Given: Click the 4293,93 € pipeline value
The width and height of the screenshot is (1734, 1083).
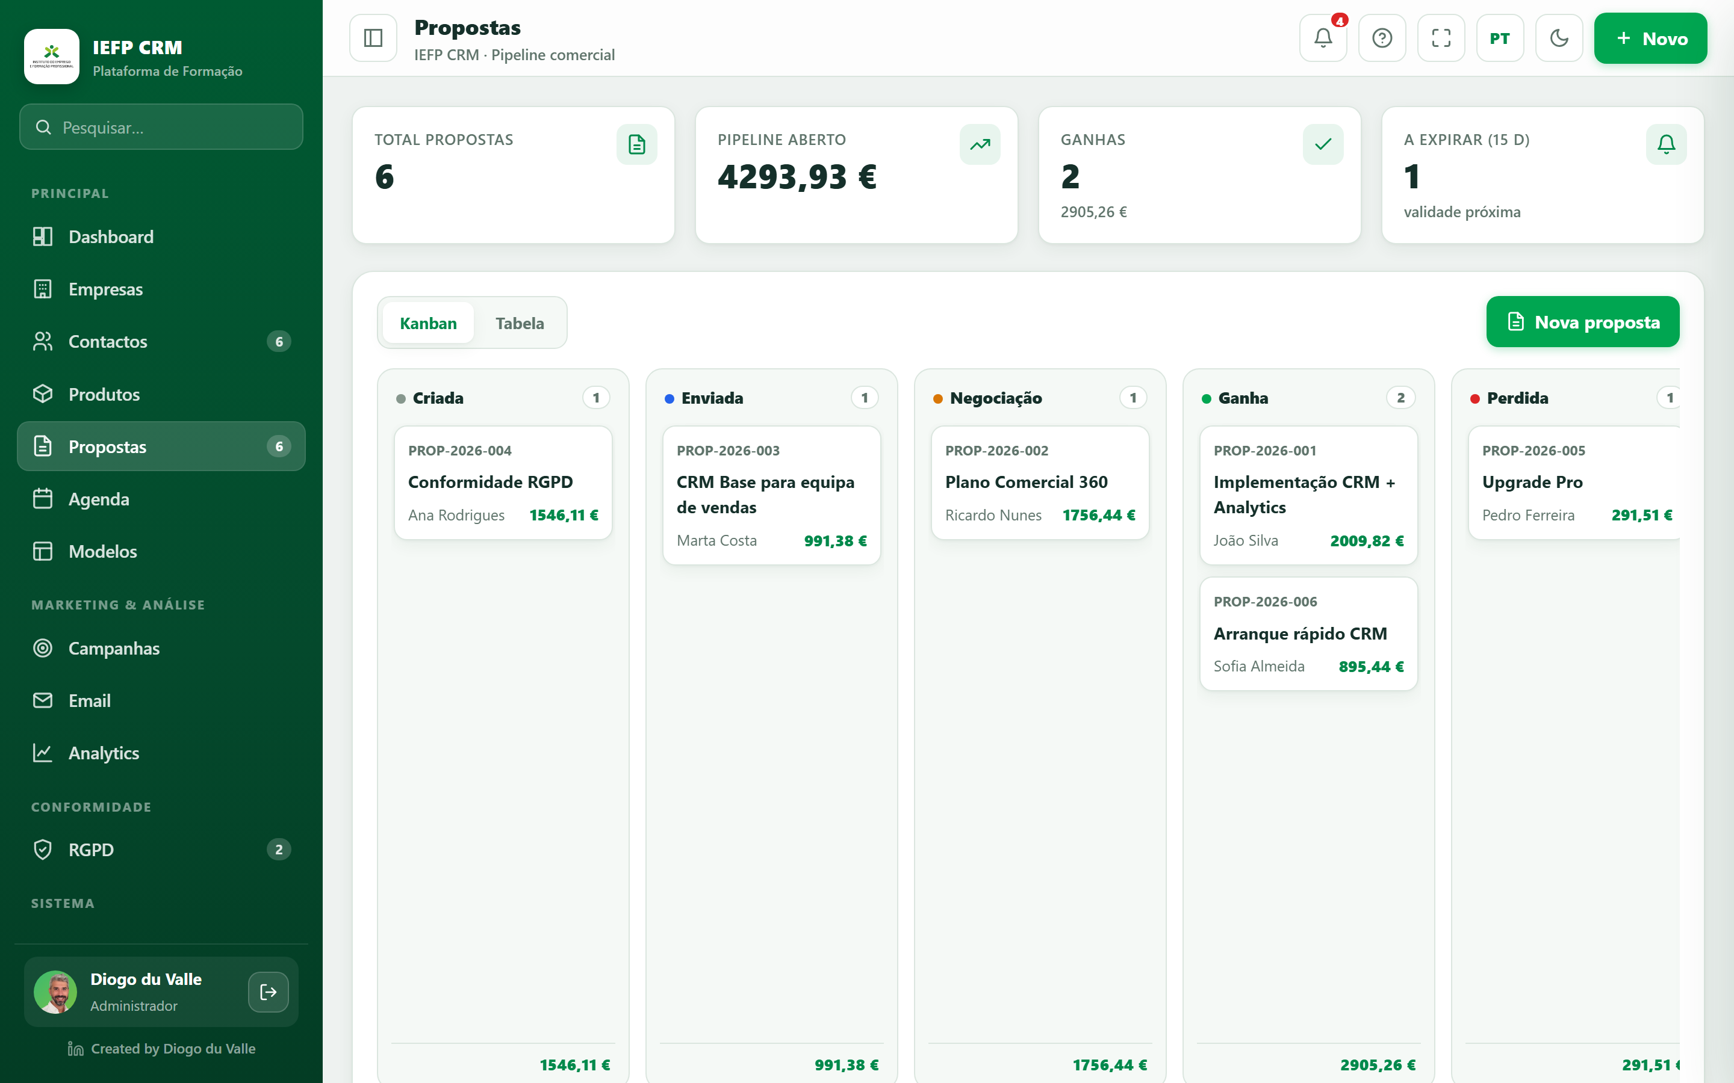Looking at the screenshot, I should (798, 177).
